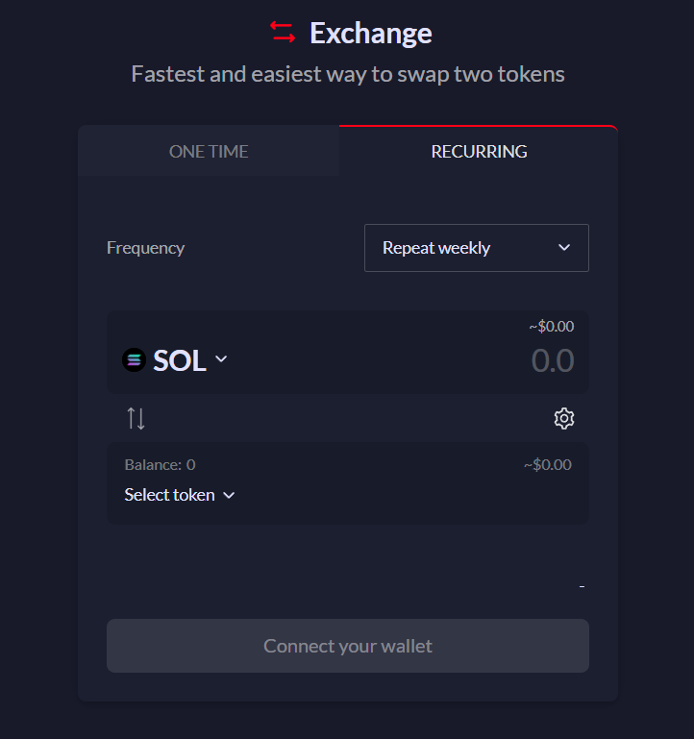Screen dimensions: 694x739
Task: Select the RECURRING tab
Action: tap(479, 151)
